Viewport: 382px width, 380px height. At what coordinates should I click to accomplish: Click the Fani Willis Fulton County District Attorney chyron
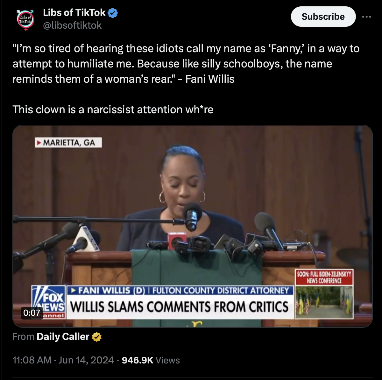(180, 291)
